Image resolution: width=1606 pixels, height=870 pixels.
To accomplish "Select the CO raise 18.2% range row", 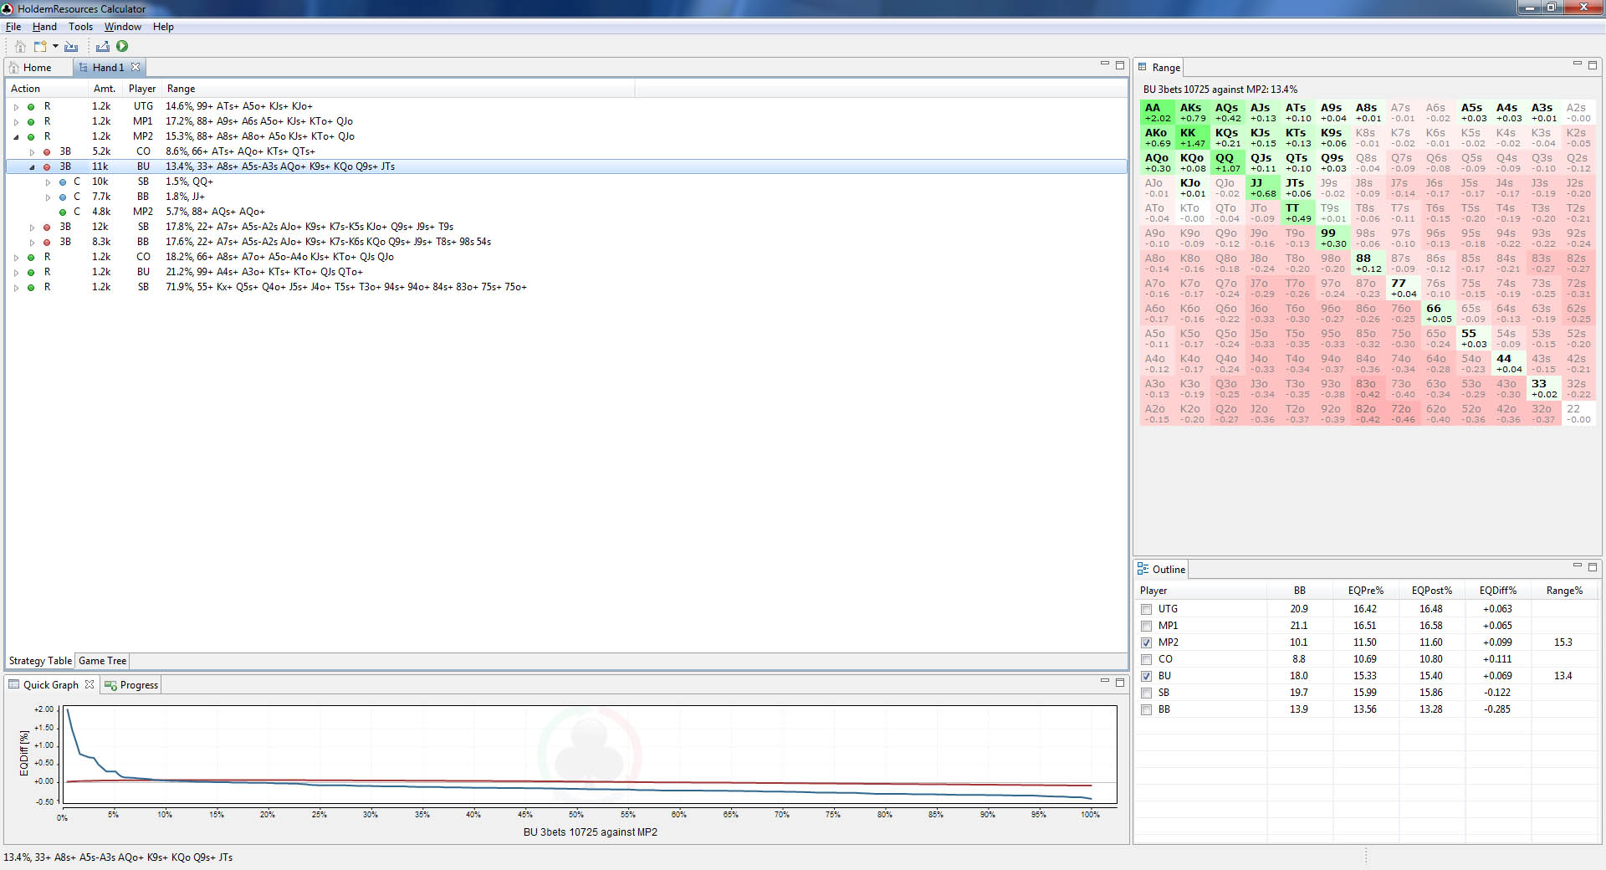I will tap(566, 257).
